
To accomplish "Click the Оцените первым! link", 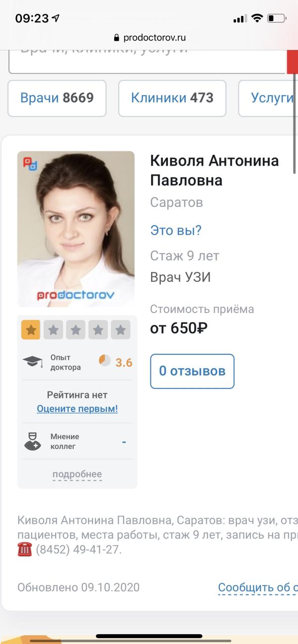I will point(77,409).
